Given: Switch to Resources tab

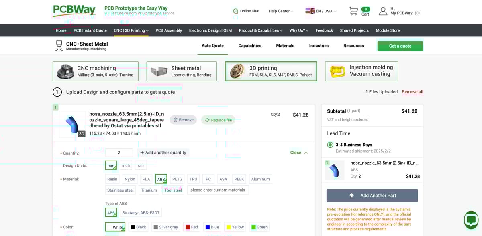Looking at the screenshot, I should tap(353, 46).
